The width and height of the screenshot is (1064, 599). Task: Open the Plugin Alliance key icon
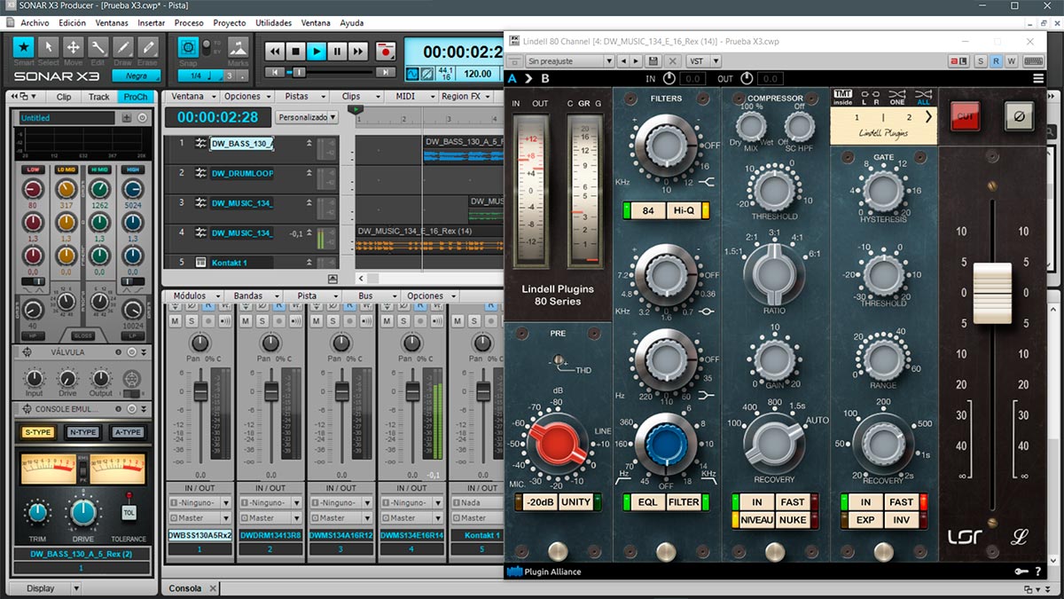(x=1021, y=571)
